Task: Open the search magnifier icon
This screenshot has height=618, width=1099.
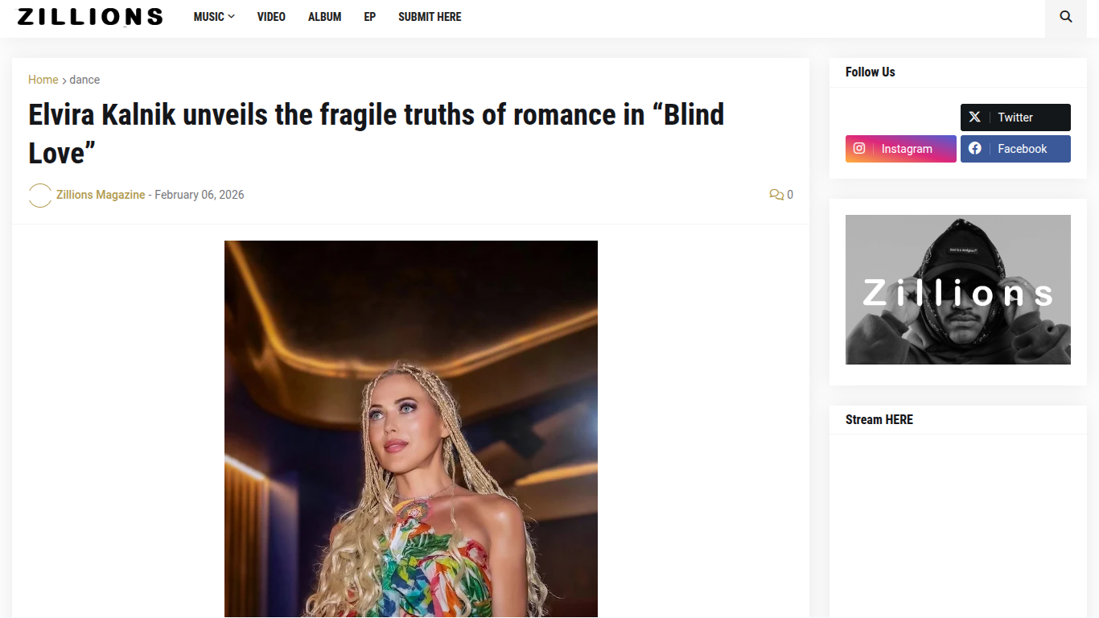Action: [x=1066, y=17]
